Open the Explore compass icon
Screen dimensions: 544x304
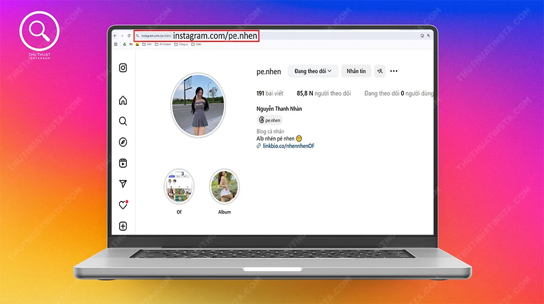(123, 142)
